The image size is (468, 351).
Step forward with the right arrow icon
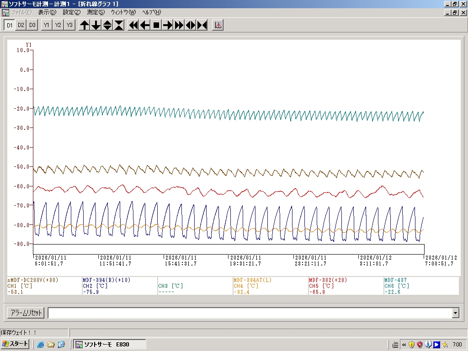pyautogui.click(x=168, y=25)
